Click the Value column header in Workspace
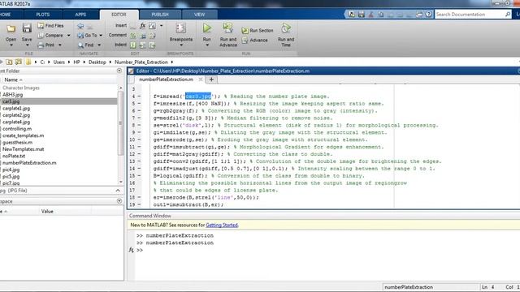The width and height of the screenshot is (520, 292). click(x=47, y=211)
